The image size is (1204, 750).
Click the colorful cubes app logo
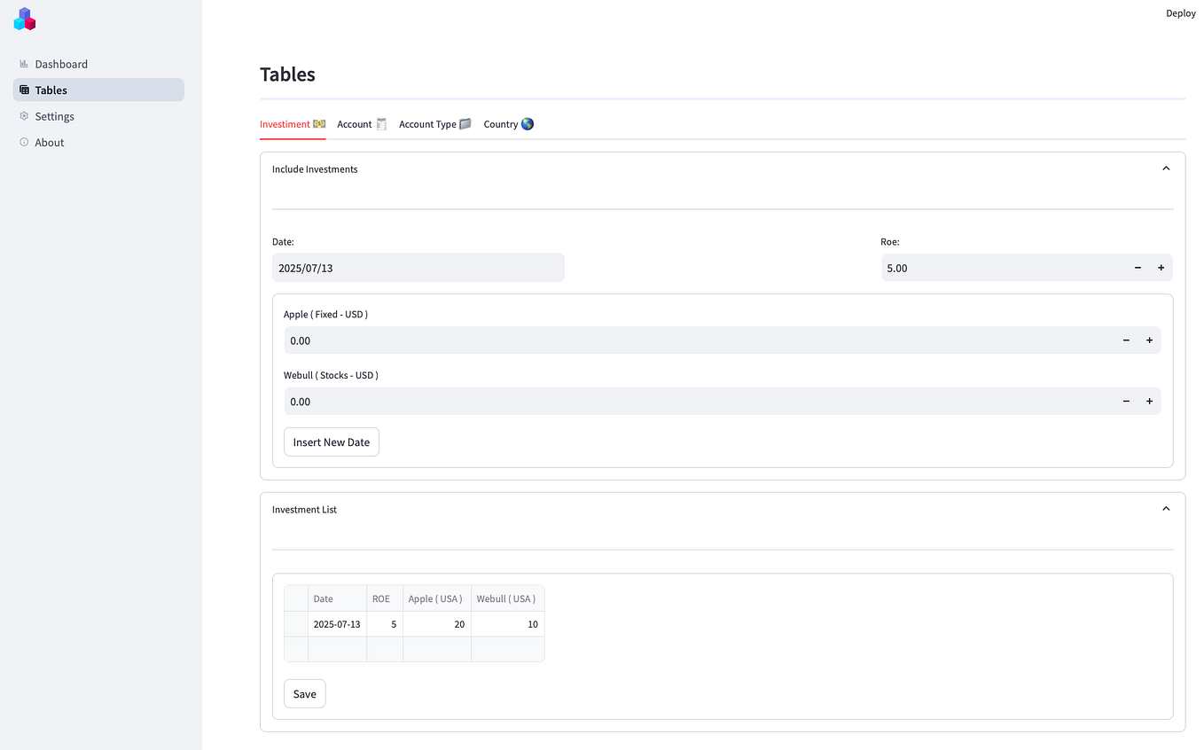click(x=24, y=19)
